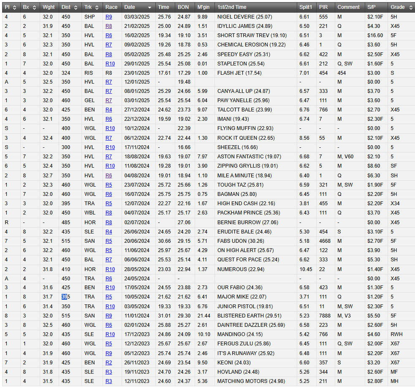Open R7 link for 12/01/2025 race

tap(108, 82)
